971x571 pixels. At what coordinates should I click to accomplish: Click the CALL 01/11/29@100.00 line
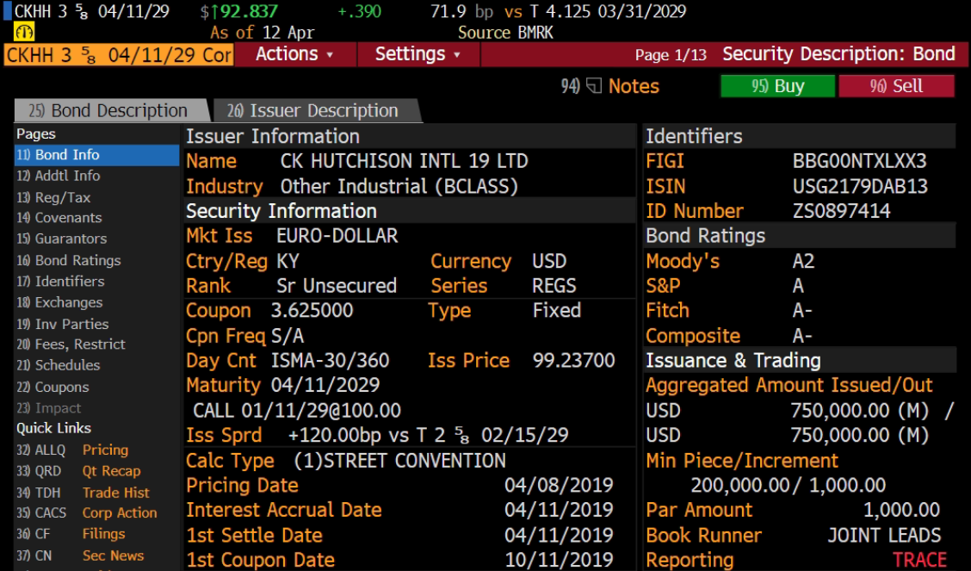point(297,410)
